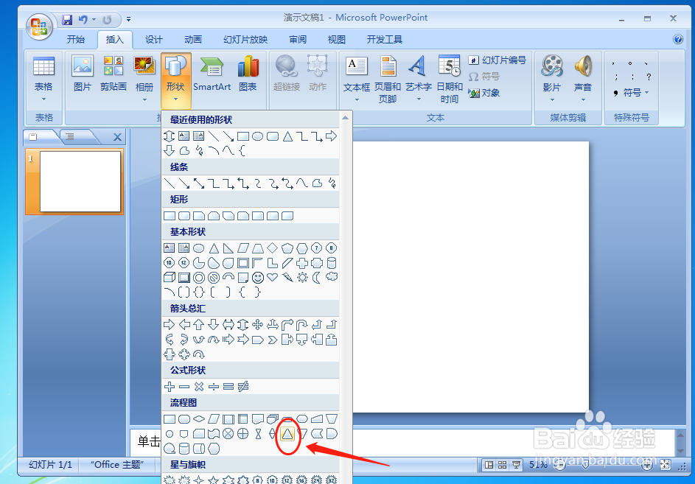
Task: Select the flowchart Collate hourglass shape
Action: pos(257,433)
